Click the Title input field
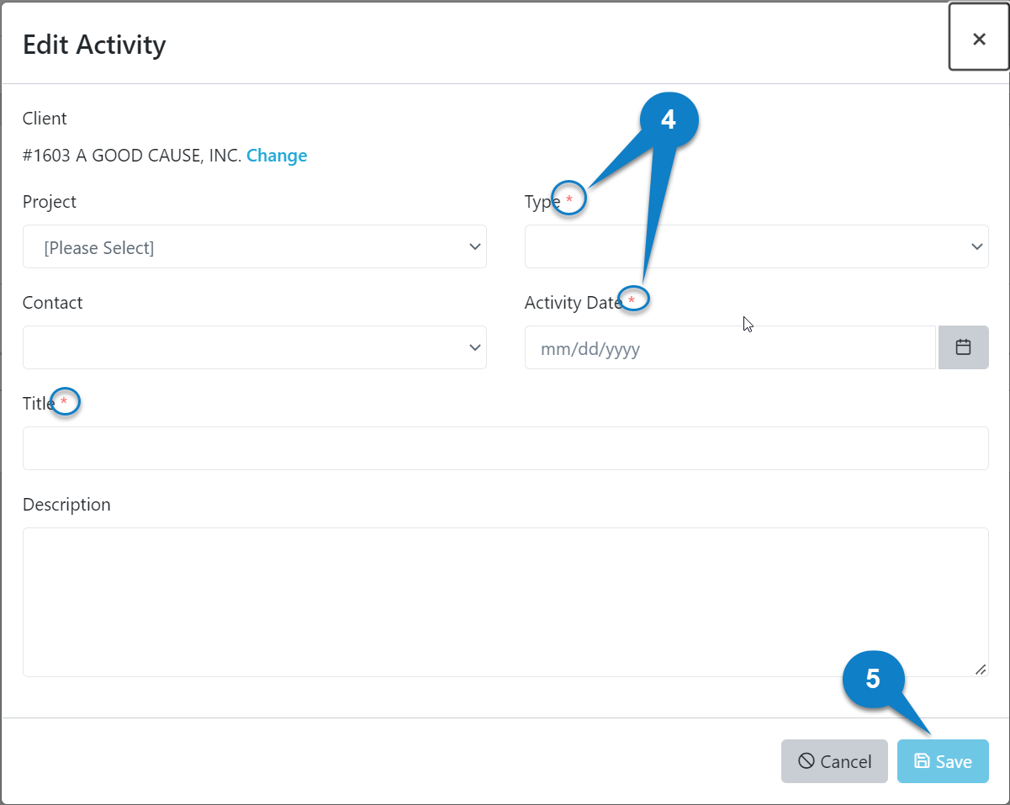The image size is (1010, 805). 505,448
